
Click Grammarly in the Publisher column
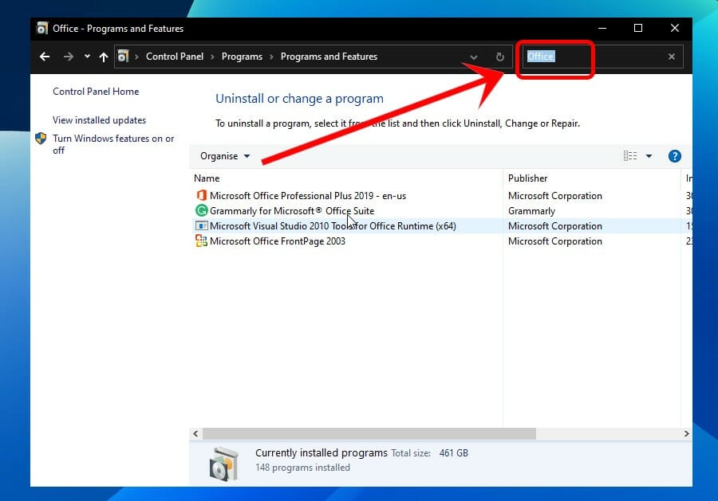pyautogui.click(x=531, y=211)
